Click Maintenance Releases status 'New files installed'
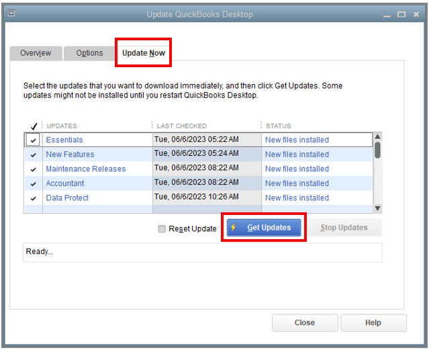The image size is (429, 350). (297, 169)
